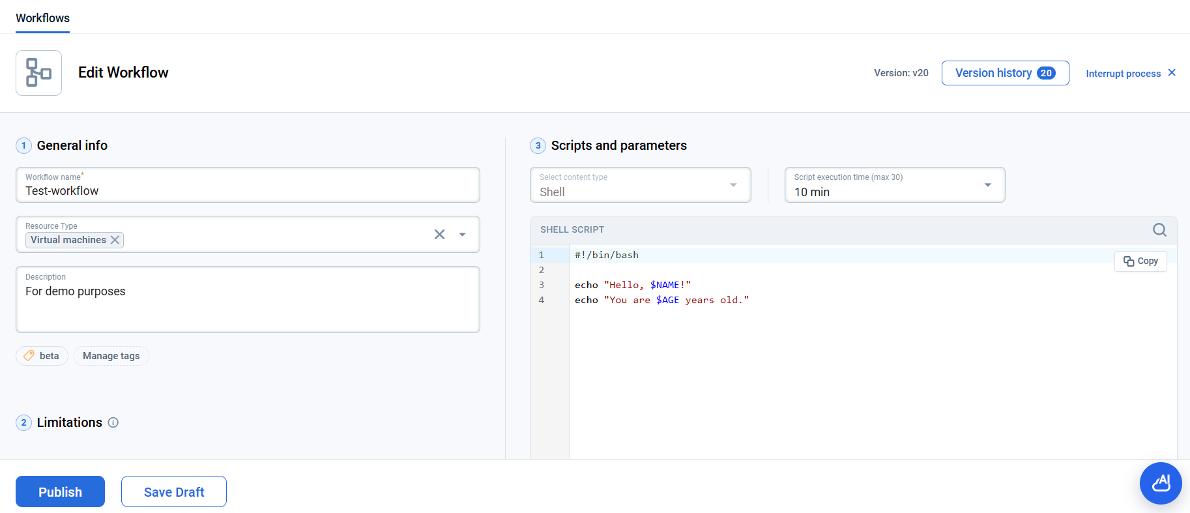Publish the workflow
The image size is (1190, 513).
point(60,491)
